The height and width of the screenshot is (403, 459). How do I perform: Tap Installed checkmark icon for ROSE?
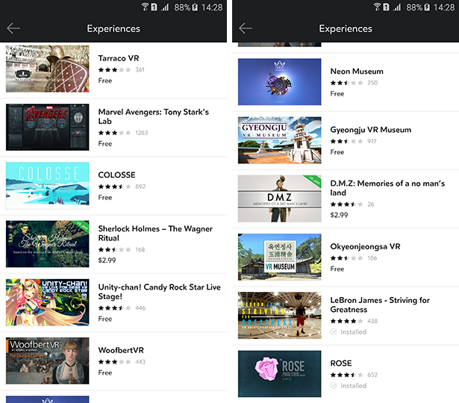click(334, 385)
